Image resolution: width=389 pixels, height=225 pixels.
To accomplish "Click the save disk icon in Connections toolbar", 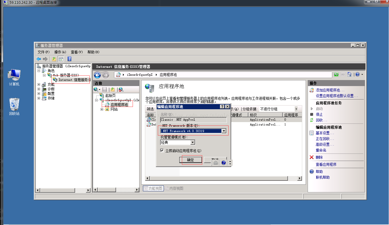I will (x=105, y=89).
